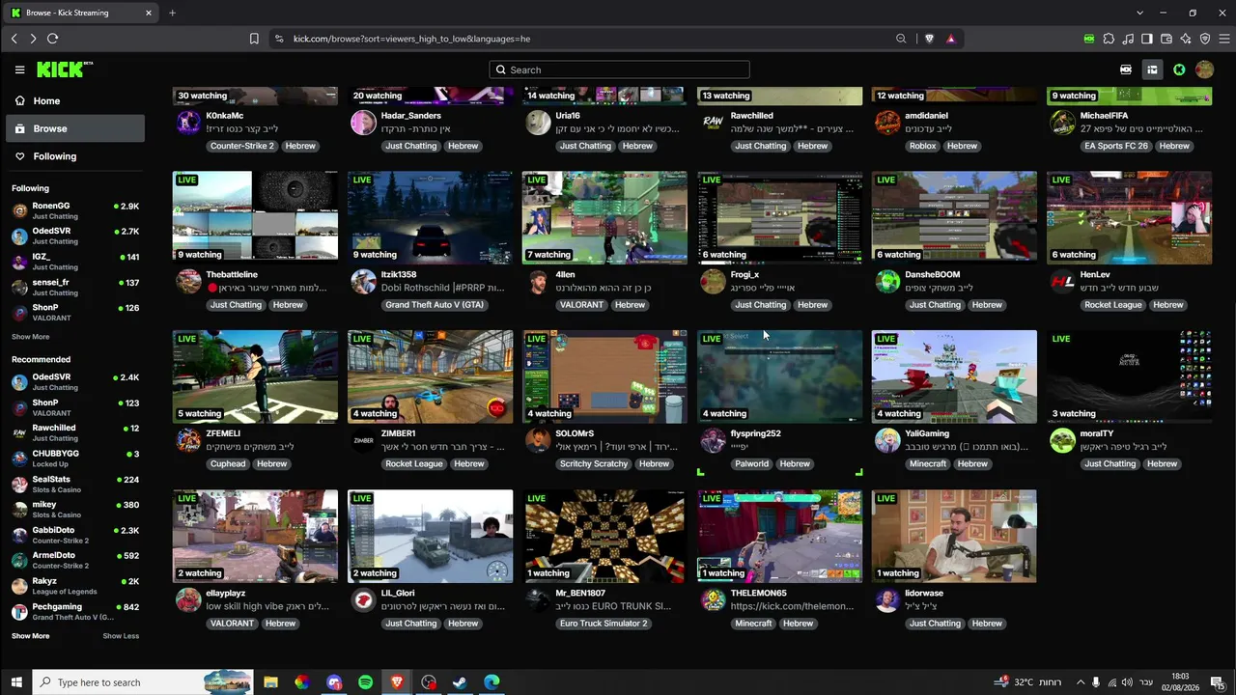
Task: Open Microsoft Edge from the taskbar
Action: [x=492, y=682]
